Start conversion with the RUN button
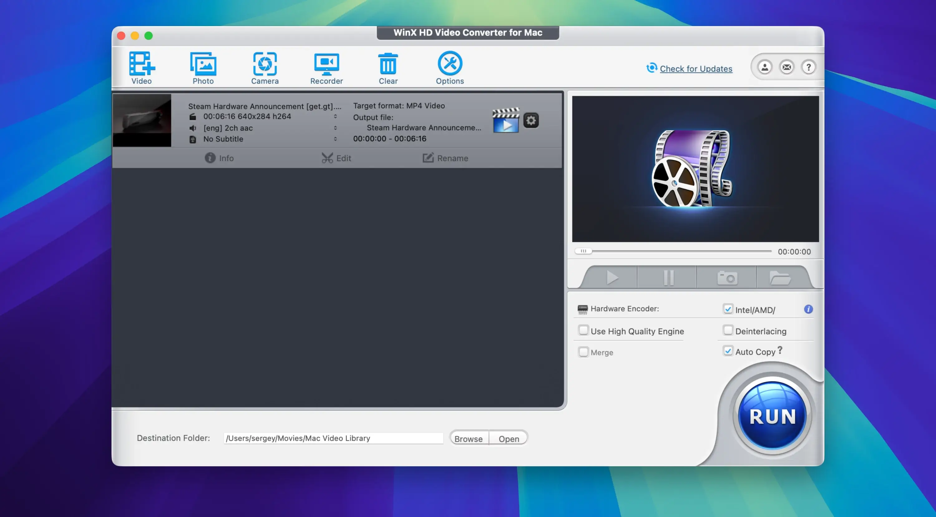The image size is (936, 517). point(772,416)
